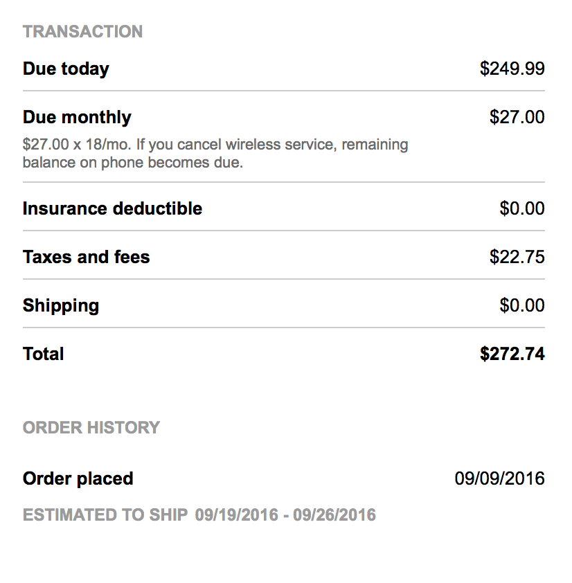
Task: Click the $22.75 taxes amount
Action: coord(517,257)
